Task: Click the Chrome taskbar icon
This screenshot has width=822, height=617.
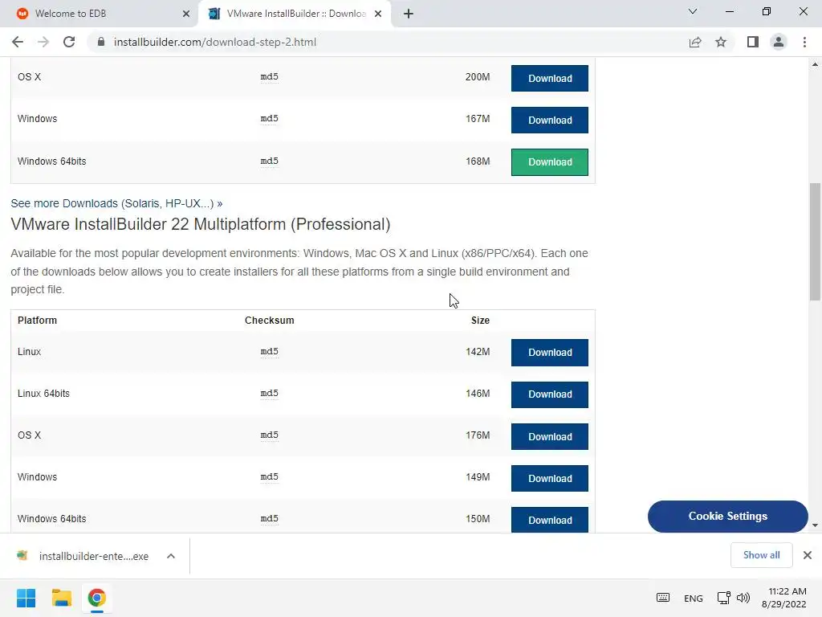Action: pyautogui.click(x=97, y=598)
